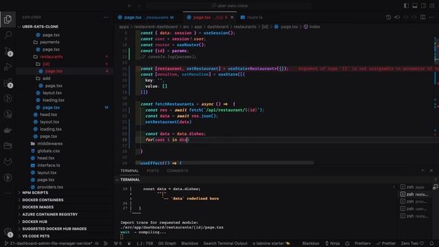The image size is (439, 247).
Task: Split the editor right
Action: click(x=423, y=17)
